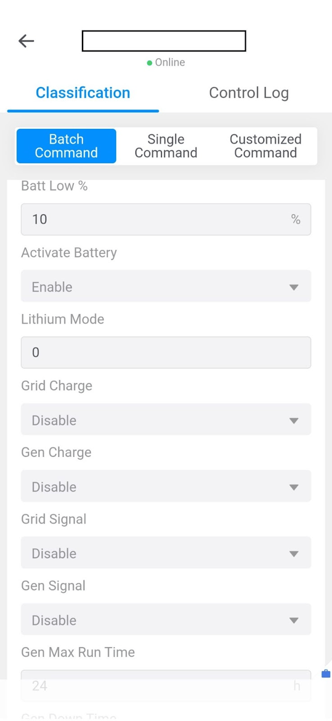This screenshot has width=332, height=721.
Task: Click the Gen Signal dropdown arrow
Action: tap(294, 620)
